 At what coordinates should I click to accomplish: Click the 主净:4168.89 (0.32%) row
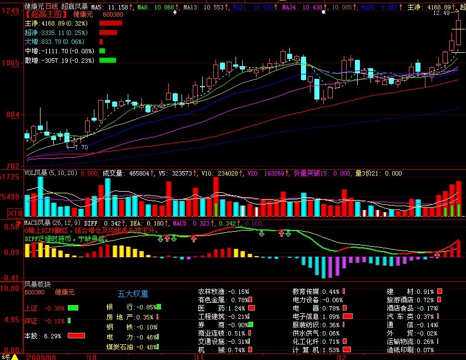point(56,23)
